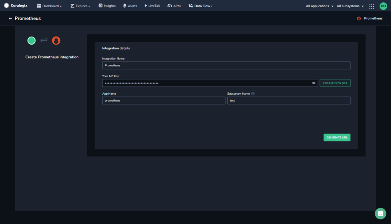This screenshot has height=224, width=391.
Task: Click the green Coralogix circle icon
Action: (x=31, y=40)
